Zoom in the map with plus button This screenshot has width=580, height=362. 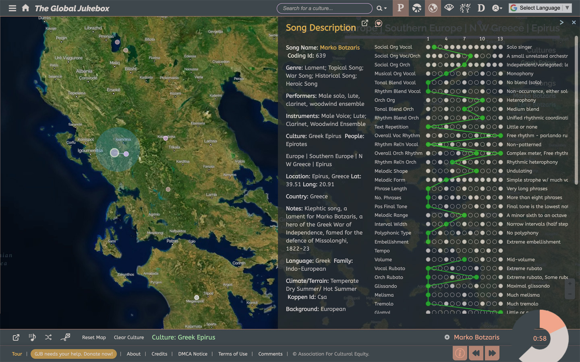pyautogui.click(x=570, y=284)
